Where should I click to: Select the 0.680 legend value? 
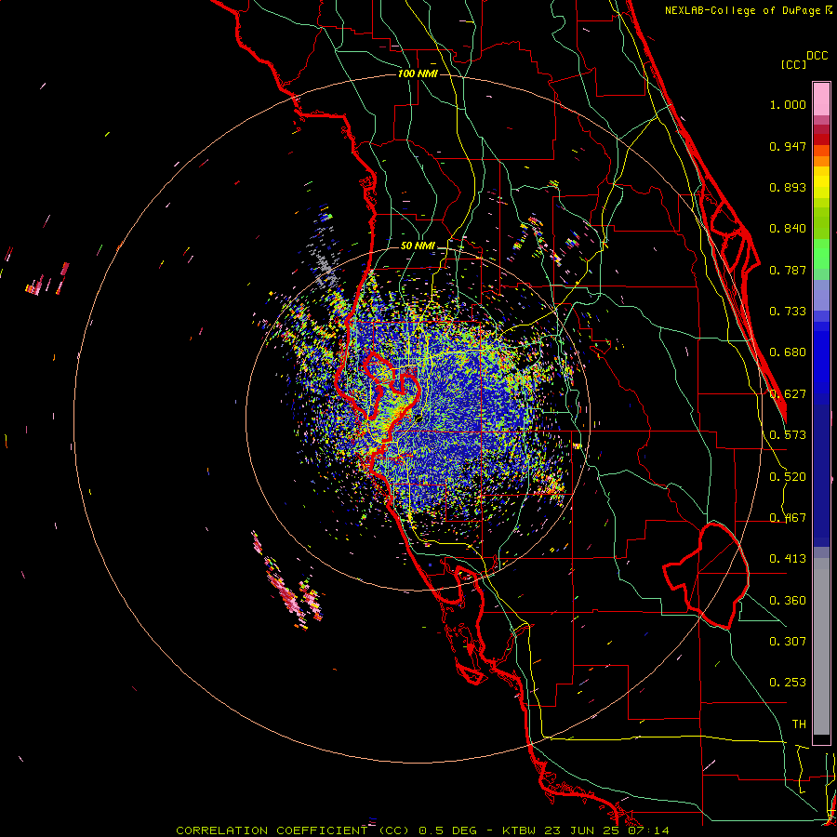point(788,352)
